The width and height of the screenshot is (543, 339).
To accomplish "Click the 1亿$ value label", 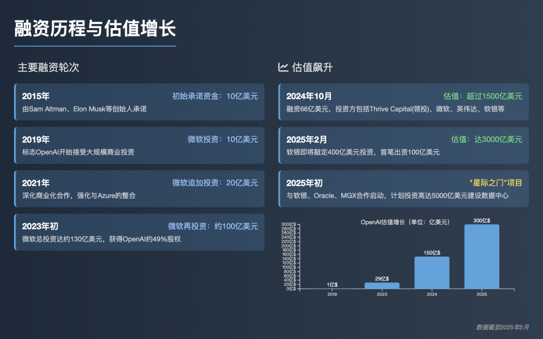I will pyautogui.click(x=332, y=285).
